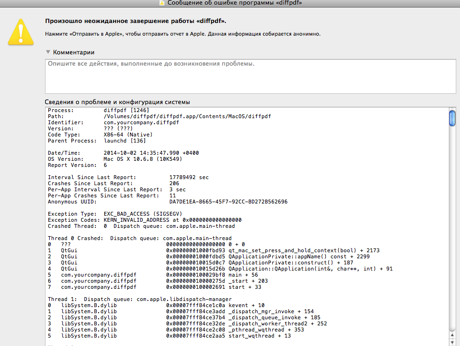Click the _dispatch_queue_invoke frame line
The image size is (460, 346).
184,317
